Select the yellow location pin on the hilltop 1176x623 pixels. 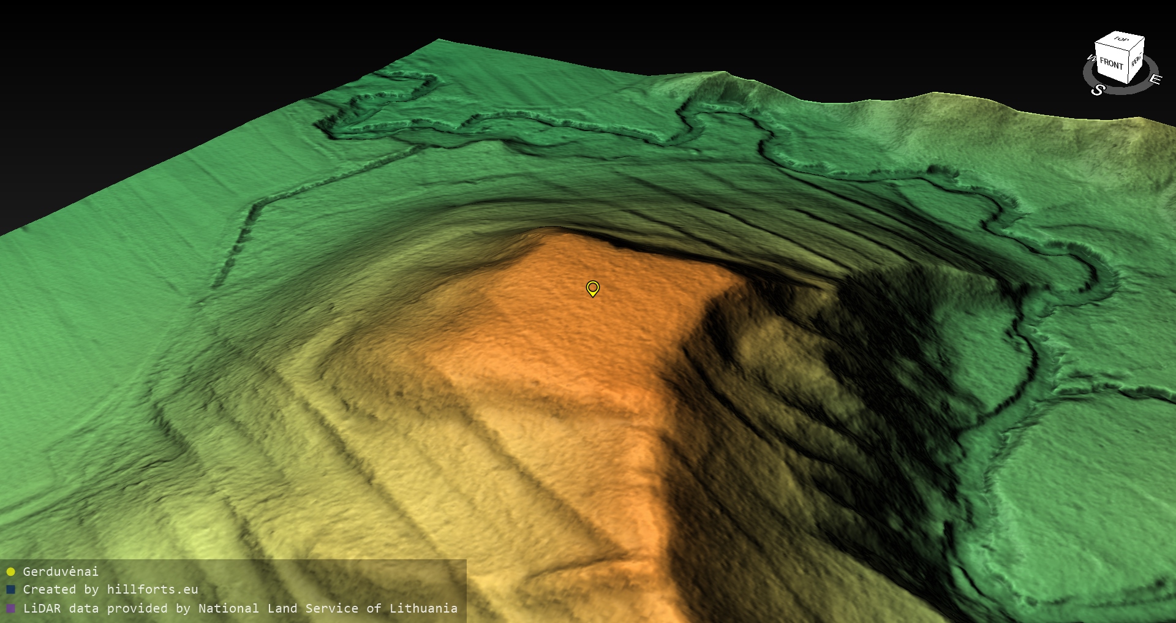pos(592,287)
